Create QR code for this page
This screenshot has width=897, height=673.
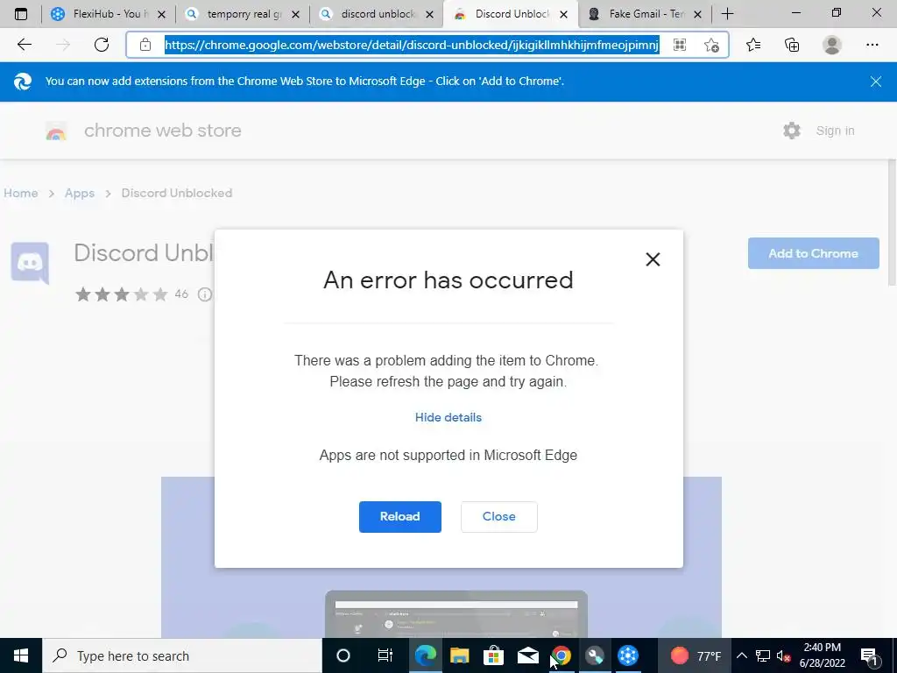(x=679, y=45)
